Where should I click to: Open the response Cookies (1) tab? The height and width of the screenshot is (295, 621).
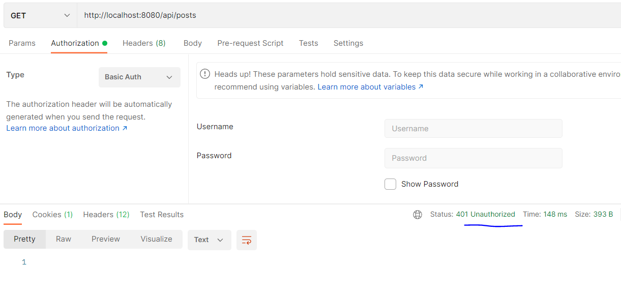52,215
